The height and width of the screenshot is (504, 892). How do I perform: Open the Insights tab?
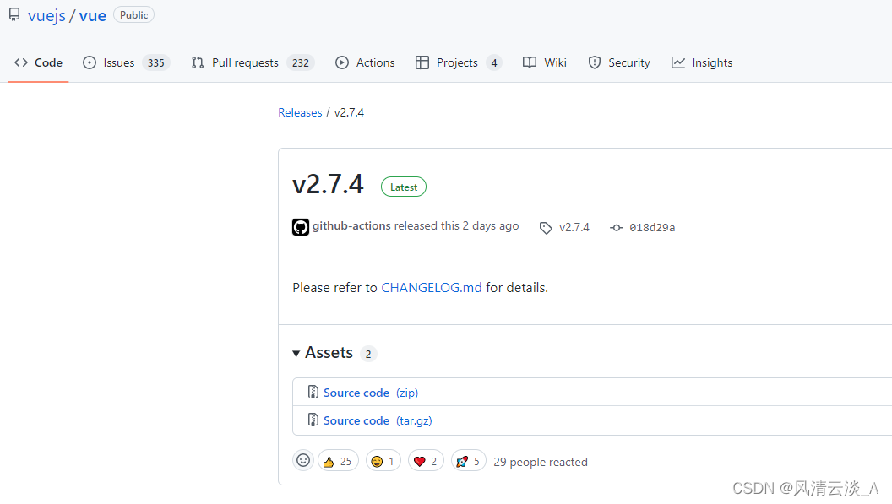click(x=701, y=62)
